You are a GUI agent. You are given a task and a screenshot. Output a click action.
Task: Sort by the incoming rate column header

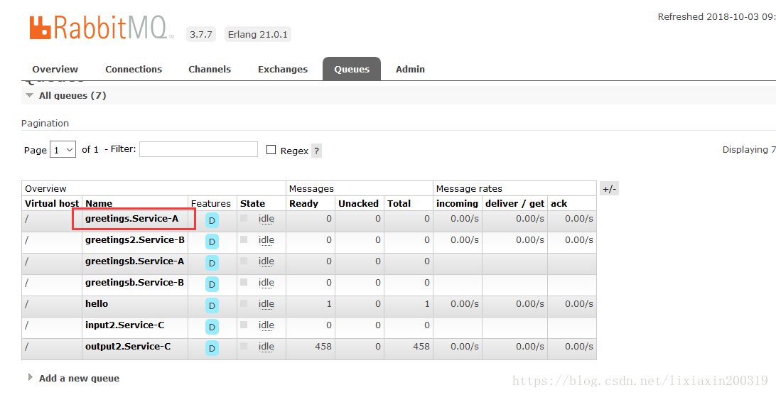pos(457,203)
